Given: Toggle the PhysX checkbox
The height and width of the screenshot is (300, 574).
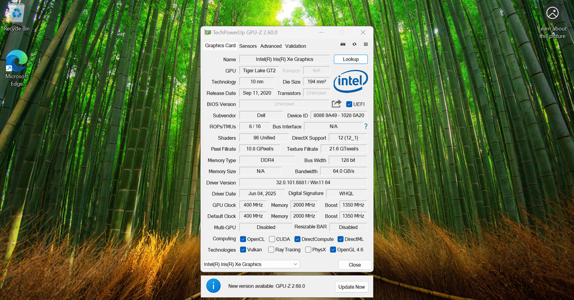Looking at the screenshot, I should (308, 250).
